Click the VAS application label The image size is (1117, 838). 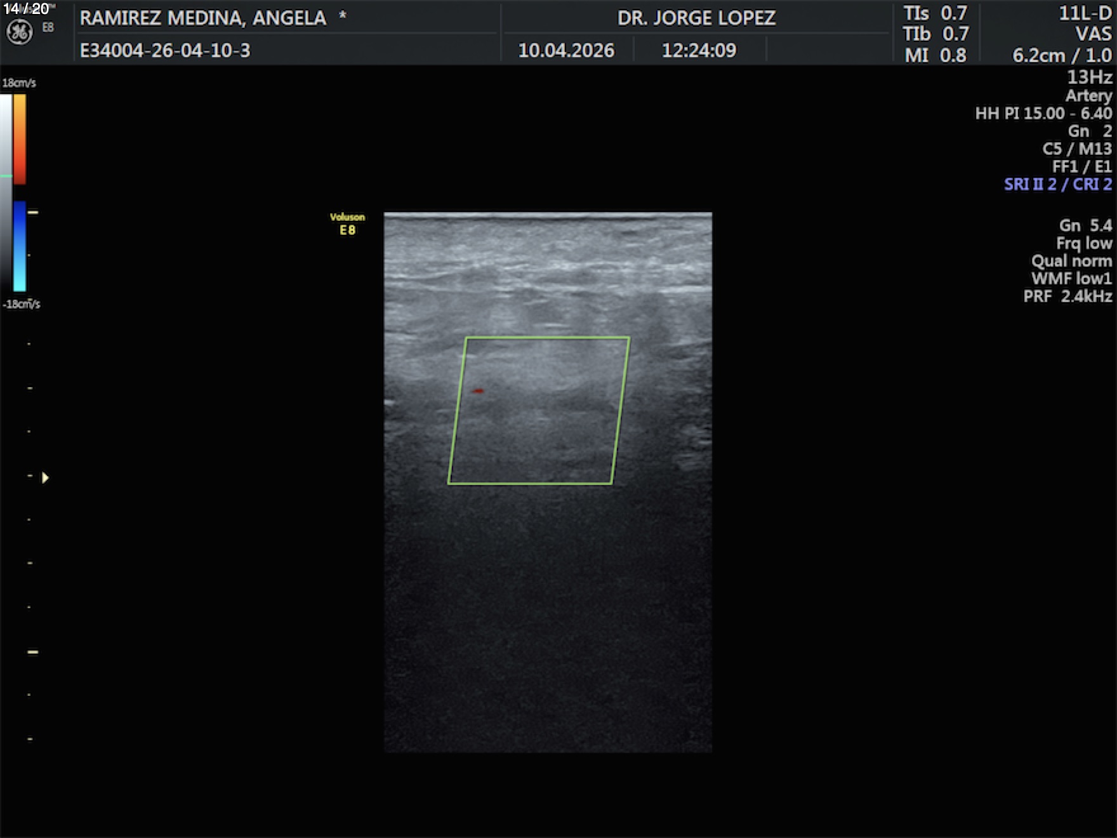pyautogui.click(x=1093, y=34)
